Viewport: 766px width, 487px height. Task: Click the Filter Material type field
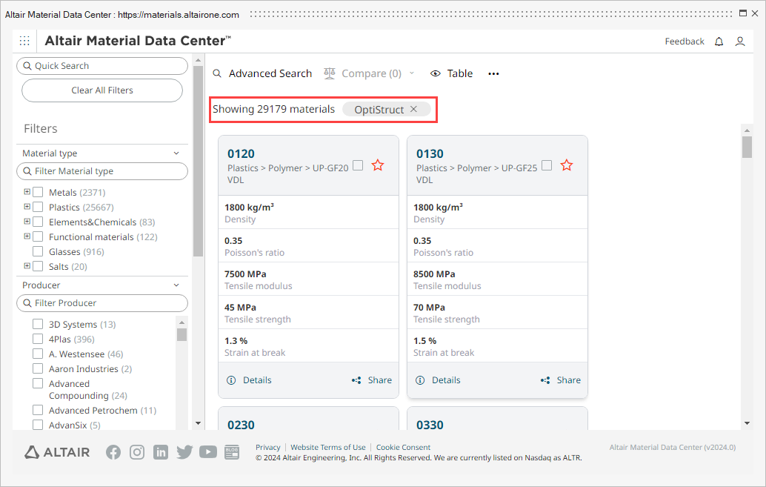tap(102, 171)
